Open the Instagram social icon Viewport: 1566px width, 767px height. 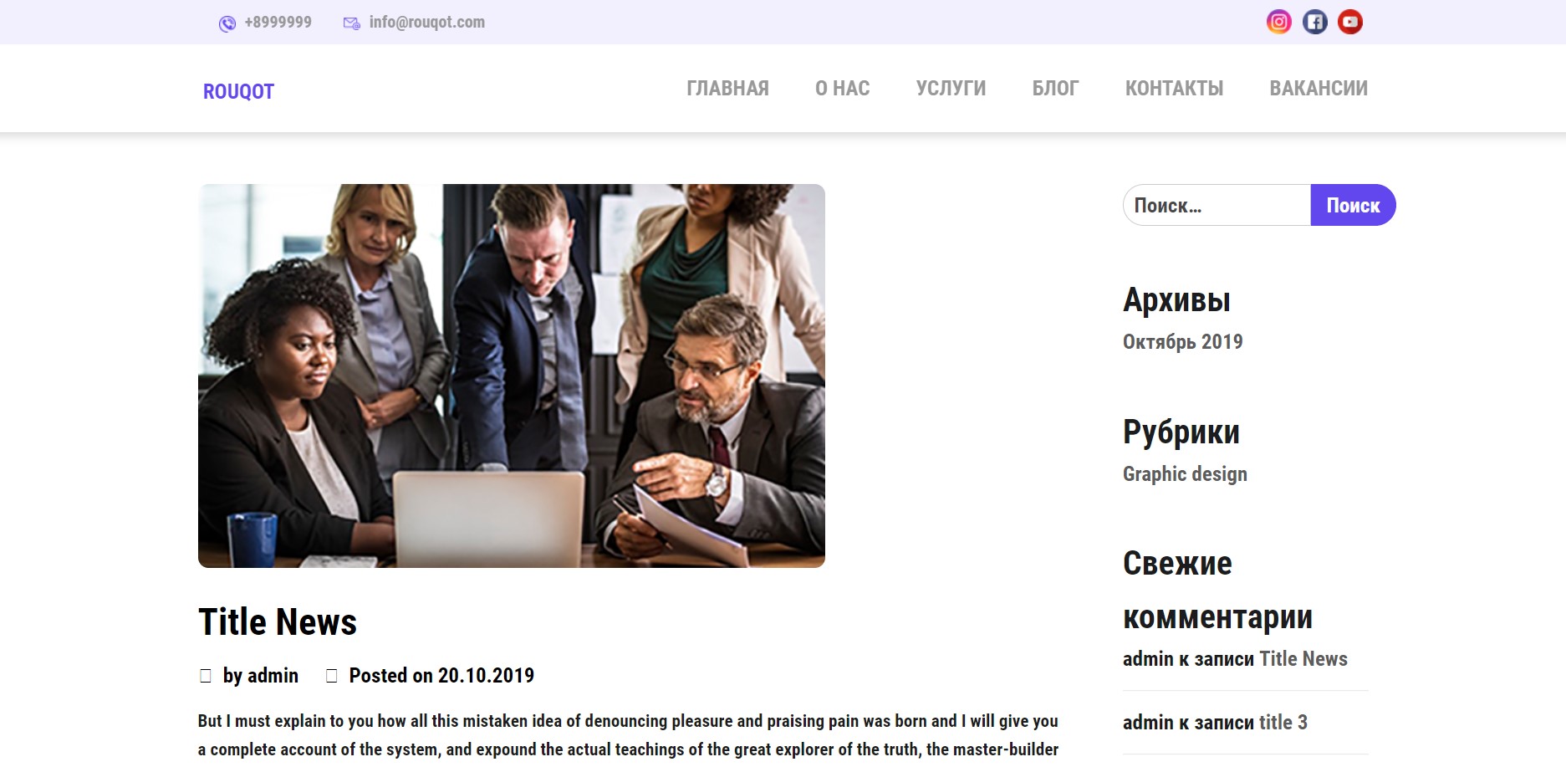click(x=1278, y=22)
